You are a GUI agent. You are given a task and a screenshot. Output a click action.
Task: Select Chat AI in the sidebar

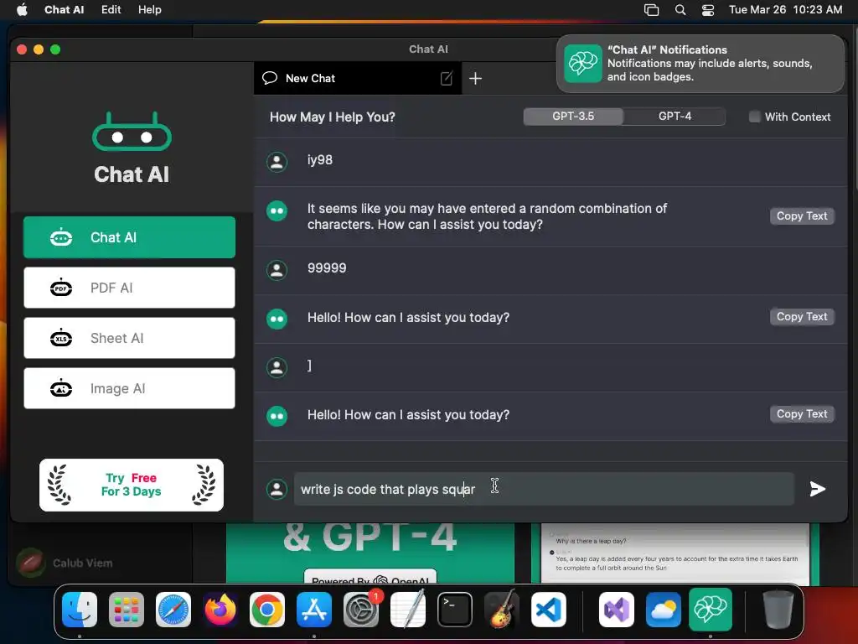pos(129,237)
